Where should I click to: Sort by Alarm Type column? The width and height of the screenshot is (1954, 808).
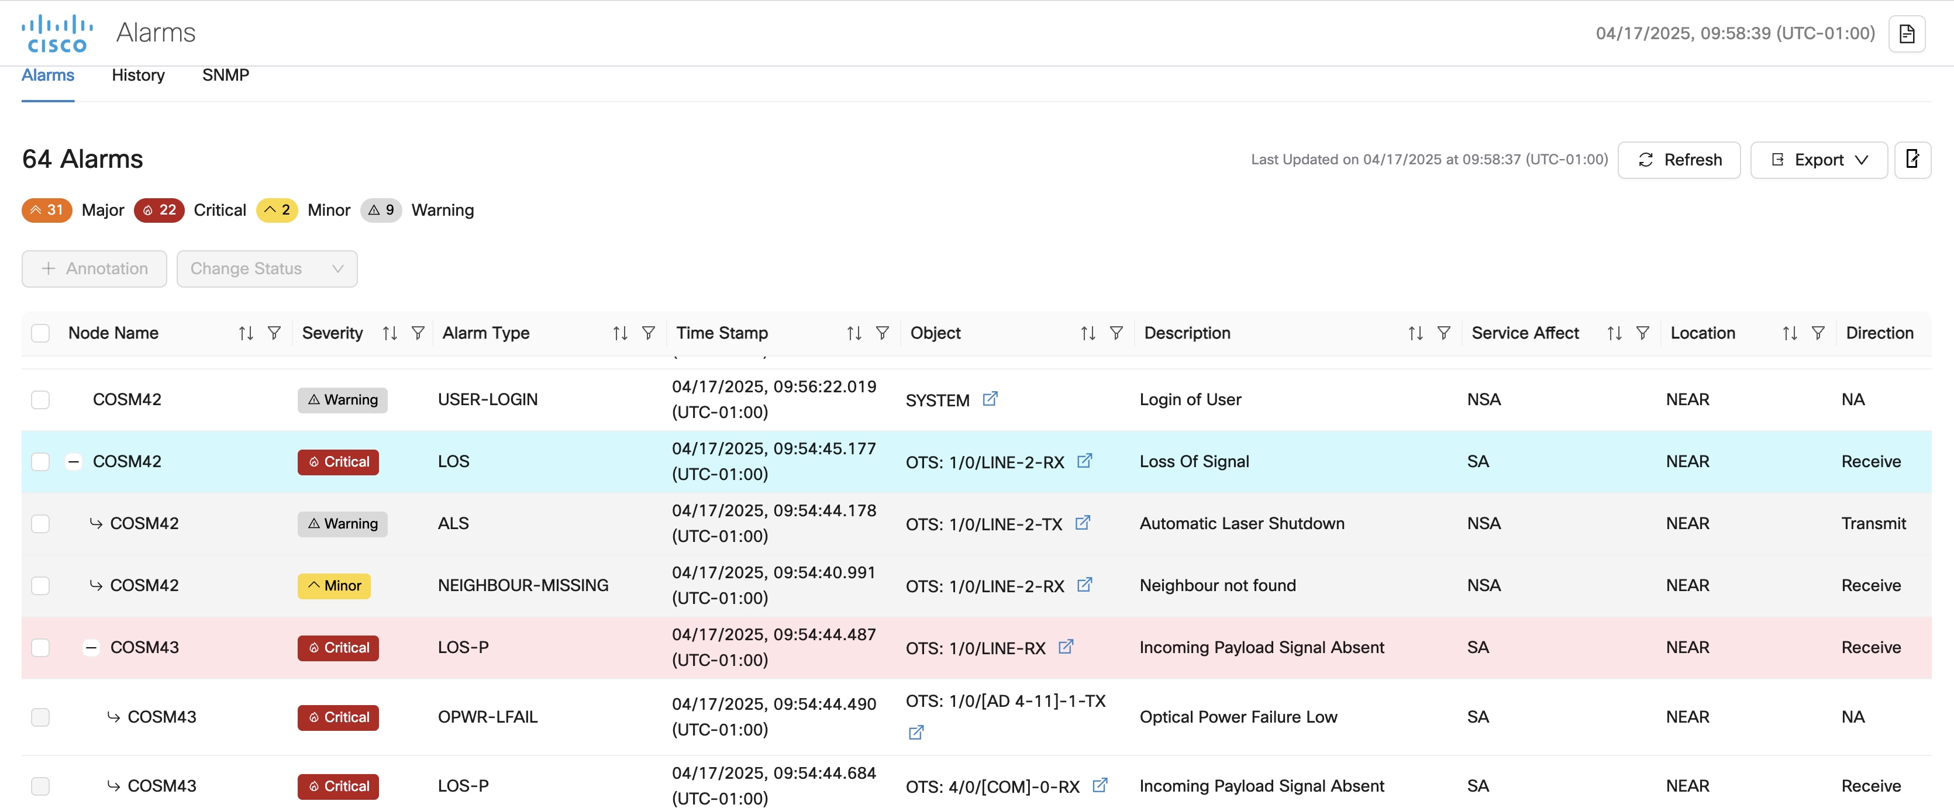click(x=621, y=333)
